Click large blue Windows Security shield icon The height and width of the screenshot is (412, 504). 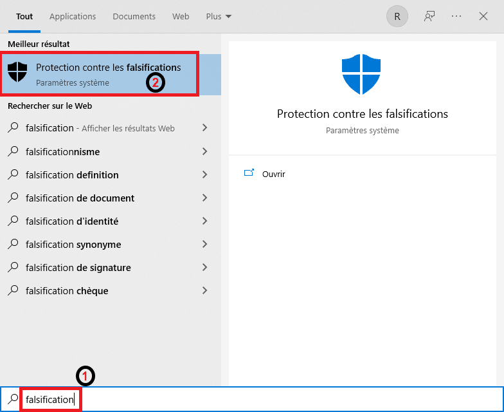[x=361, y=74]
